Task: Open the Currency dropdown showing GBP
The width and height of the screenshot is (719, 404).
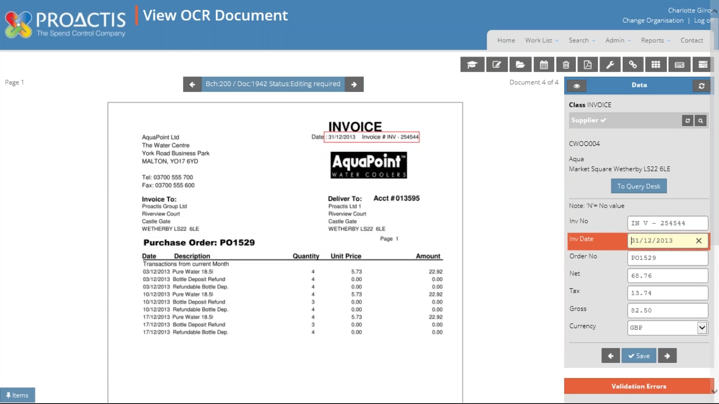Action: 702,328
